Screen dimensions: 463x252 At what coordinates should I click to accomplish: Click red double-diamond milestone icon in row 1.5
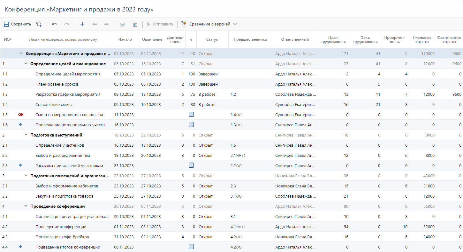pos(21,115)
